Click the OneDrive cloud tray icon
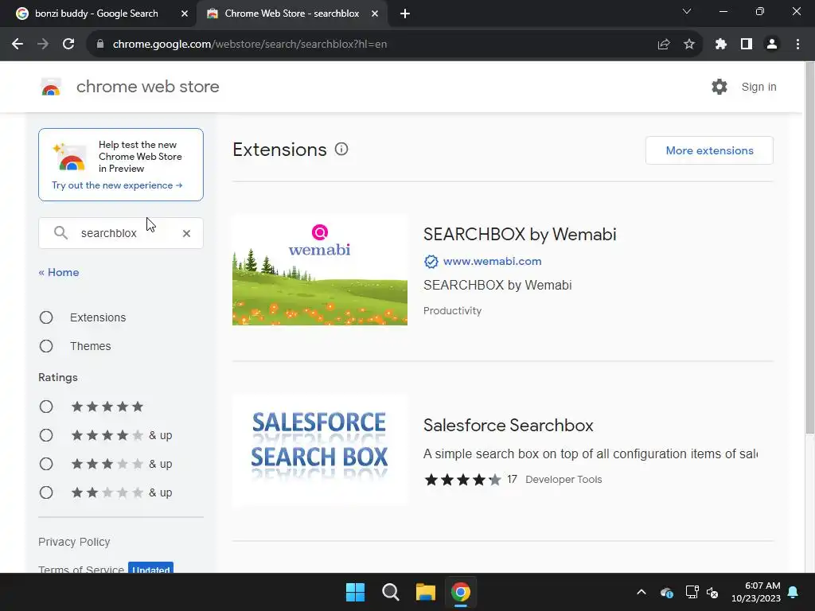This screenshot has height=611, width=815. pos(667,592)
